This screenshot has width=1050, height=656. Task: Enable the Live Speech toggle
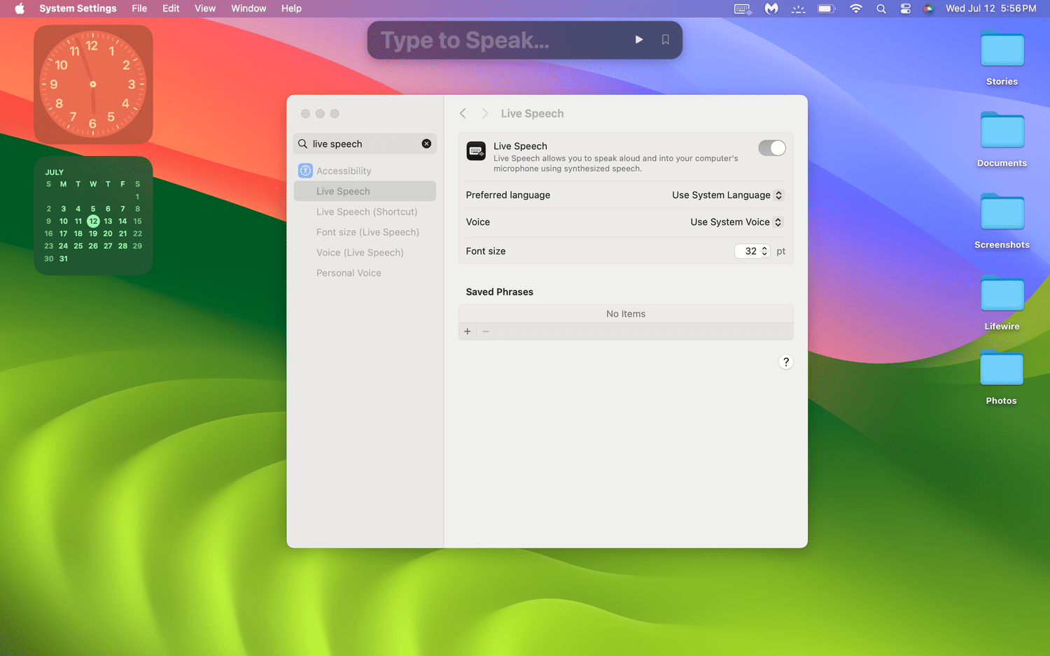pos(771,148)
